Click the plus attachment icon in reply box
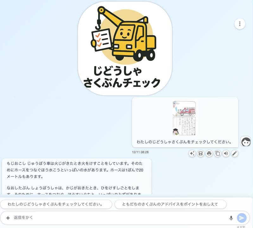 [x=8, y=218]
